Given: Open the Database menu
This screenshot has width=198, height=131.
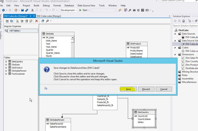Looking at the screenshot, I should [x=69, y=5].
